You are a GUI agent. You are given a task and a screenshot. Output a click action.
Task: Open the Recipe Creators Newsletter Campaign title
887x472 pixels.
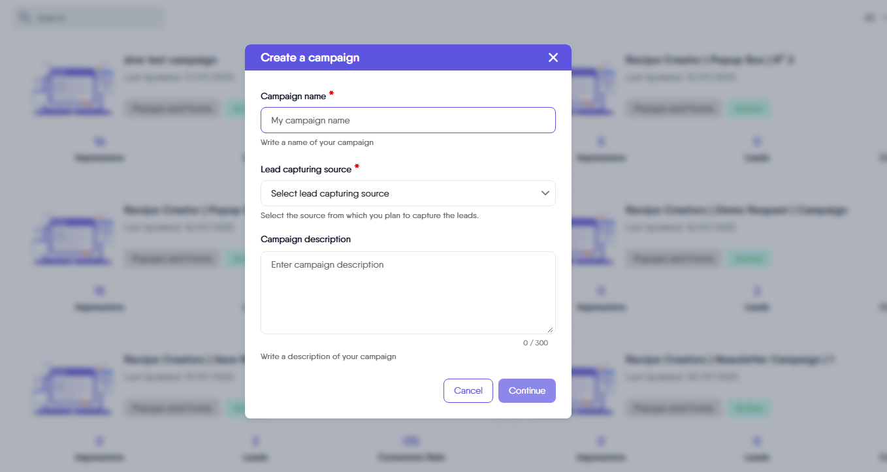(730, 360)
